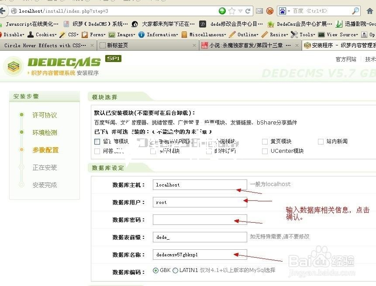
Task: Click the SP1 version badge
Action: click(113, 59)
